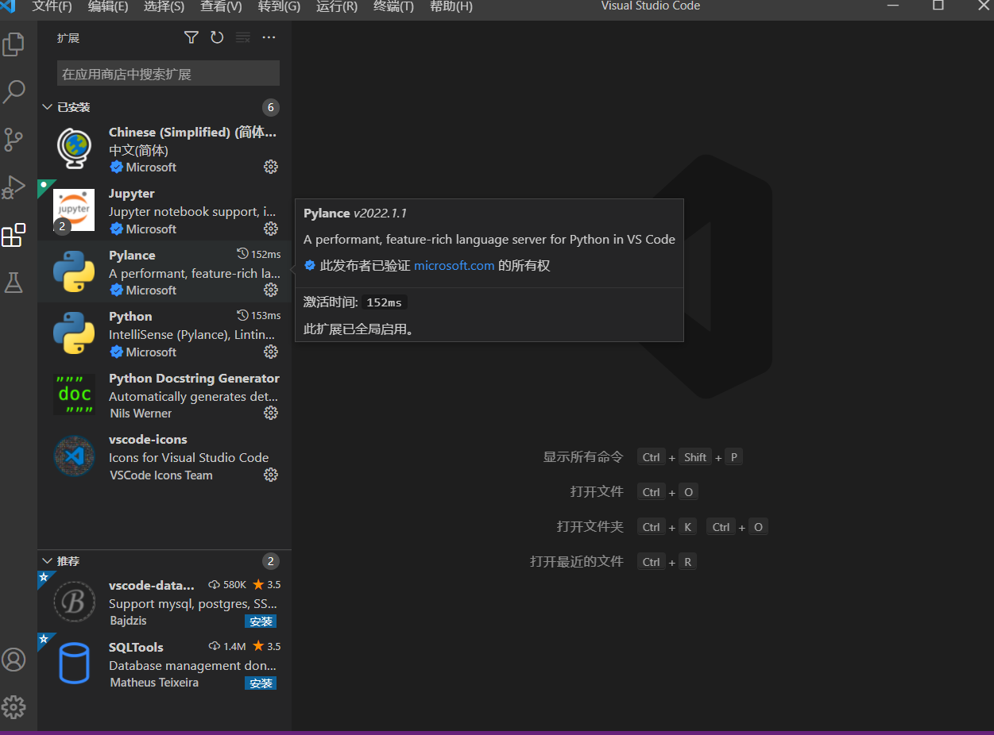Click the vscode-icons extension name
Viewport: 994px width, 735px height.
click(x=148, y=439)
